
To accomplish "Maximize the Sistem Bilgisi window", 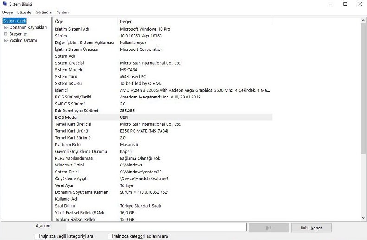I will coord(345,4).
